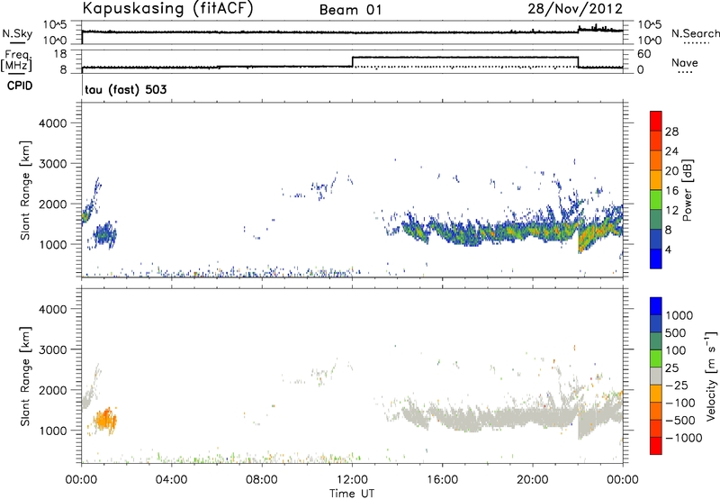Image resolution: width=720 pixels, height=499 pixels.
Task: Pick the bright blue bottom power bar segment
Action: [x=656, y=259]
